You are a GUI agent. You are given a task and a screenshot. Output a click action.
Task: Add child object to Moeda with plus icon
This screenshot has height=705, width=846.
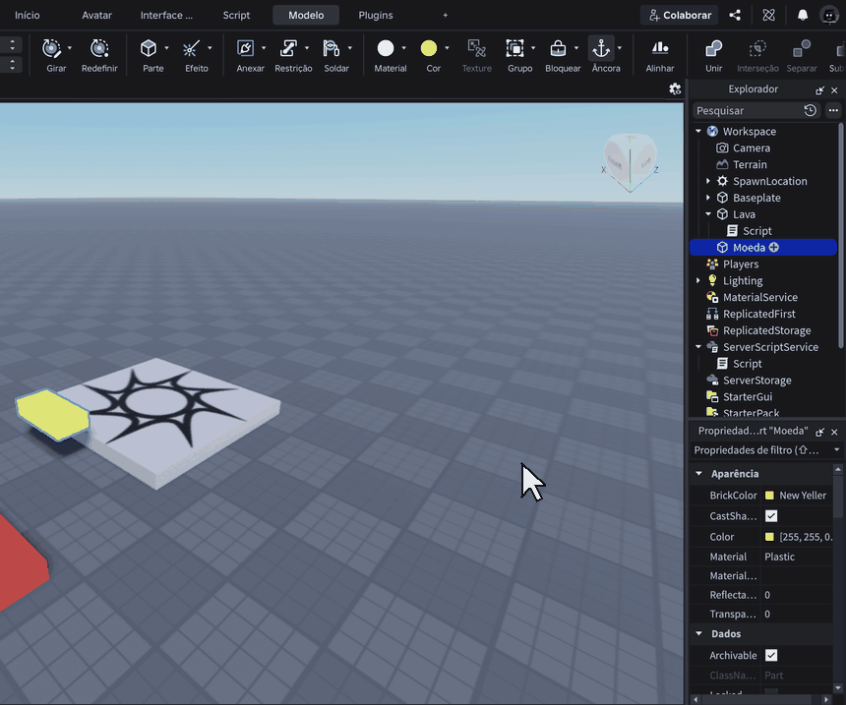point(774,248)
